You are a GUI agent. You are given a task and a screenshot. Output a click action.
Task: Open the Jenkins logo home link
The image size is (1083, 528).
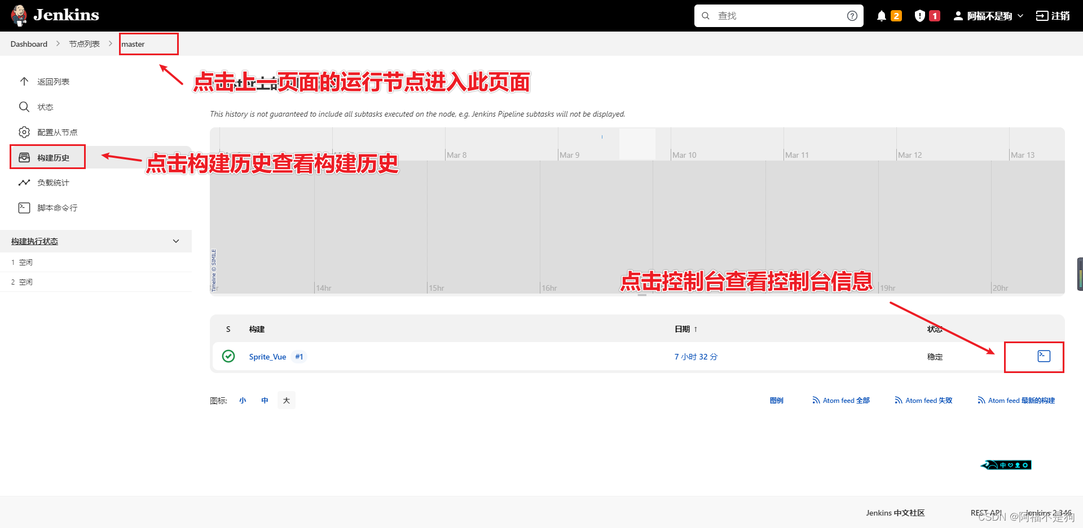tap(55, 15)
